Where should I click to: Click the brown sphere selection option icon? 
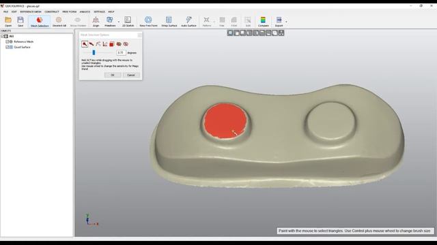(119, 44)
